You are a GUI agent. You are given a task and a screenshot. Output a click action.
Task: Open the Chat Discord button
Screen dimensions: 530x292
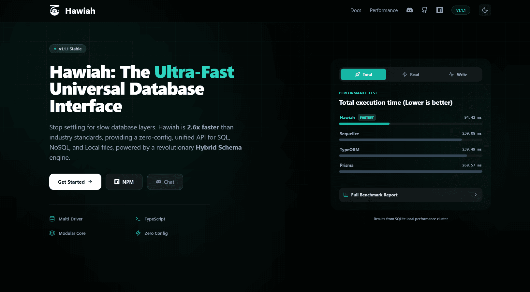(165, 182)
